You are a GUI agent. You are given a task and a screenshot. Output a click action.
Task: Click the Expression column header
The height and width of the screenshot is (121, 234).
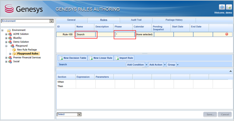[x=85, y=77]
